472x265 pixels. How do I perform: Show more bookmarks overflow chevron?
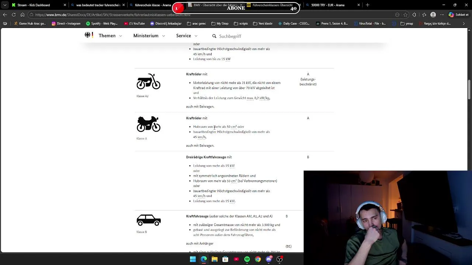(x=464, y=24)
